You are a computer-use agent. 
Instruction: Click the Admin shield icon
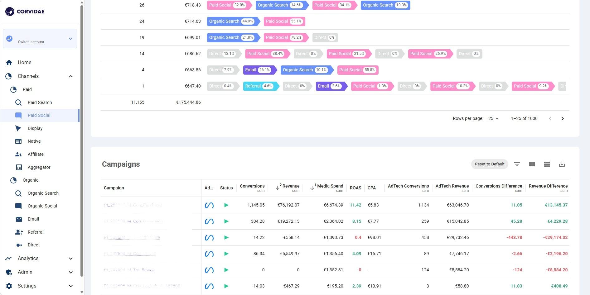9,272
